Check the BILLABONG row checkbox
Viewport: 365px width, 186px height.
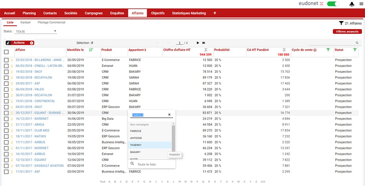pyautogui.click(x=6, y=60)
